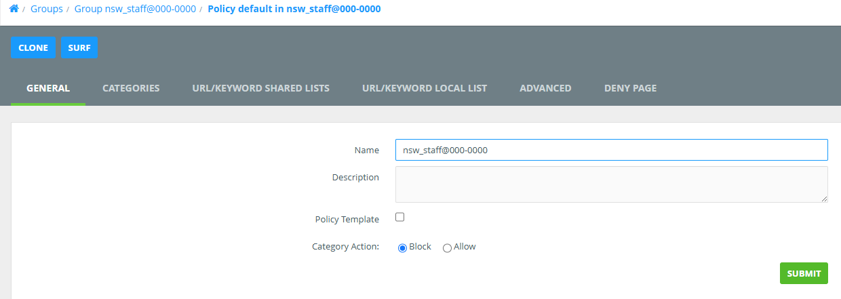Grab the Description box resize handle
841x299 pixels.
pos(824,199)
